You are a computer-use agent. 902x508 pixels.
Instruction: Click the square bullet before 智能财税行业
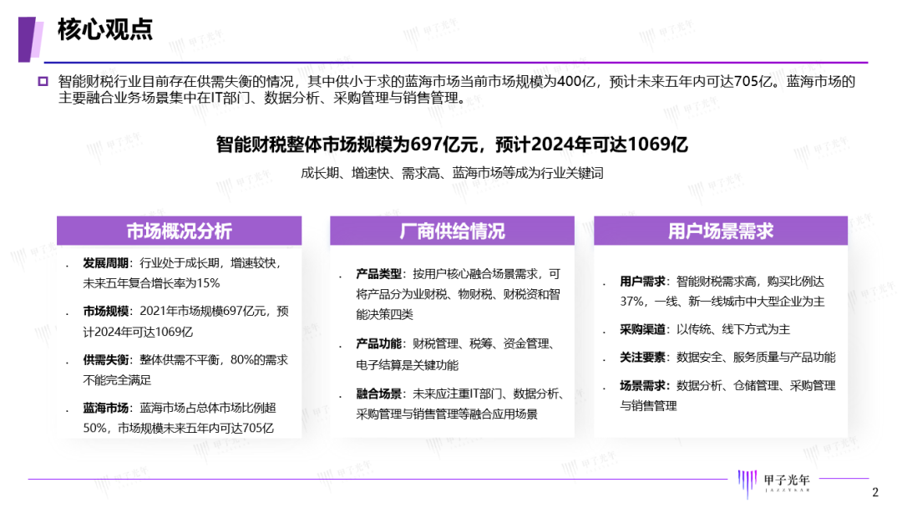[43, 82]
